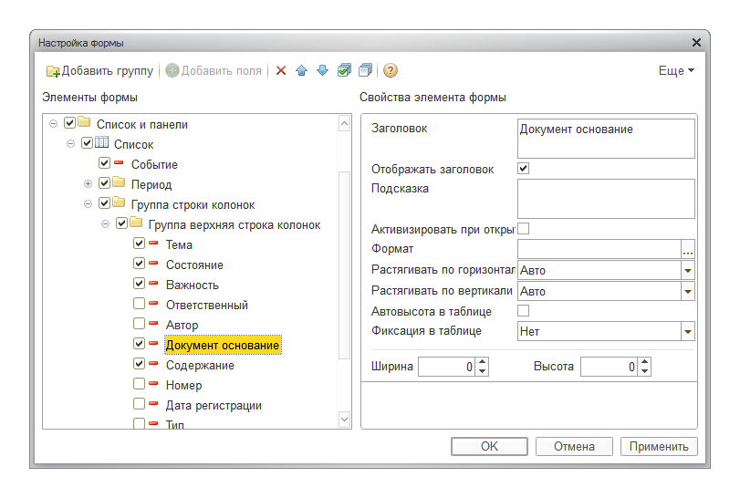Open Фиксация в таблице dropdown
740x498 pixels.
(x=687, y=332)
